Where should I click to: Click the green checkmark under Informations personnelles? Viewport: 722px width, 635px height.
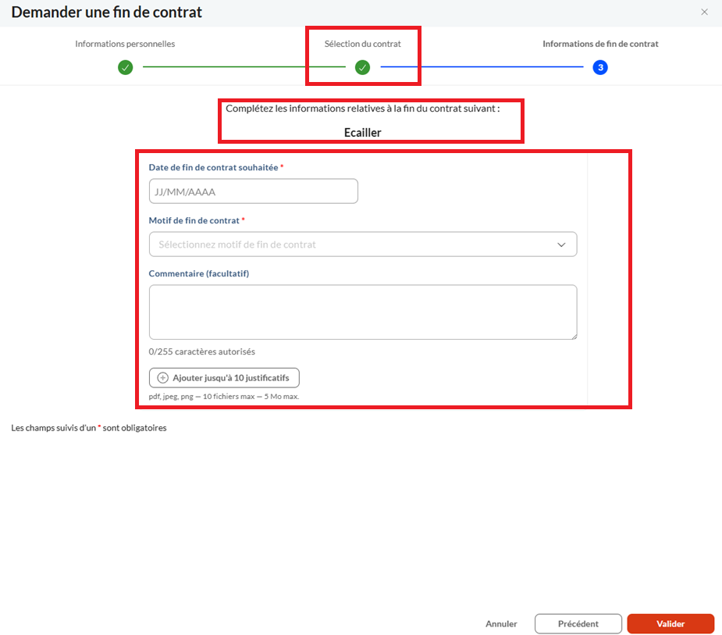click(x=125, y=68)
